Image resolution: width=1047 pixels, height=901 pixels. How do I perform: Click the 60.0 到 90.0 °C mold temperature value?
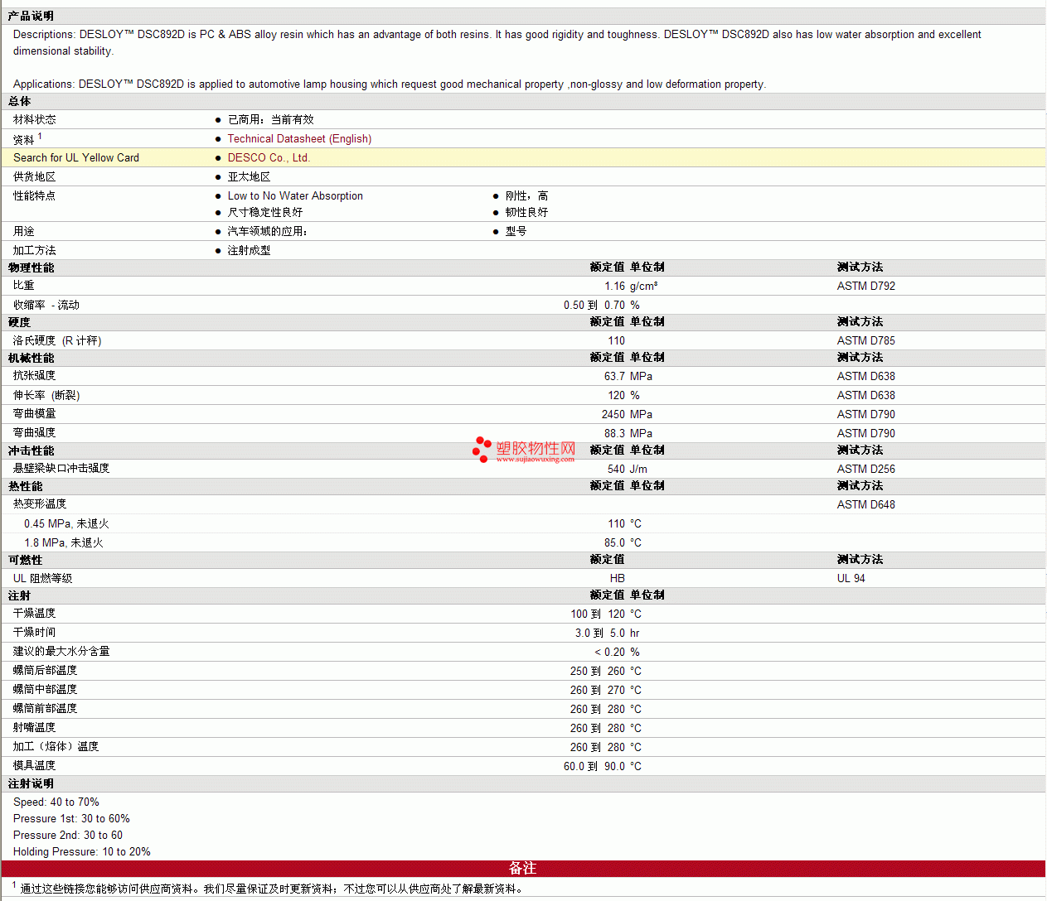(603, 767)
